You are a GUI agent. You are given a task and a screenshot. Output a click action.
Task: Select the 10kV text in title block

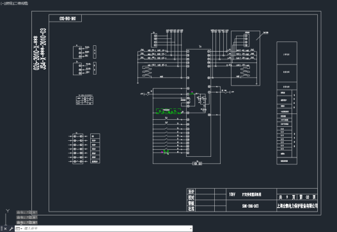232,194
